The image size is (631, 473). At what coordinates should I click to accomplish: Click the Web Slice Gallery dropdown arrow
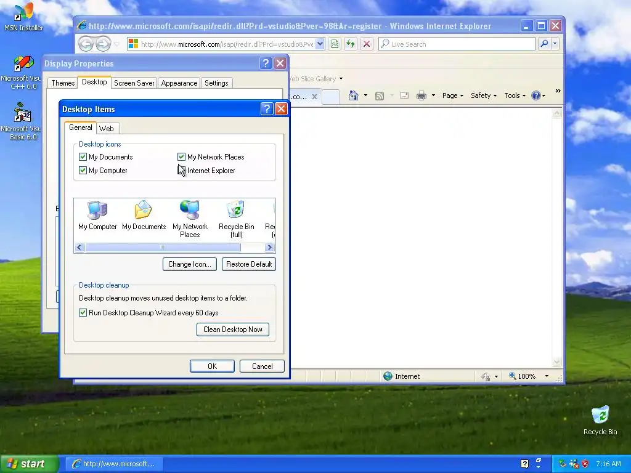(x=341, y=78)
